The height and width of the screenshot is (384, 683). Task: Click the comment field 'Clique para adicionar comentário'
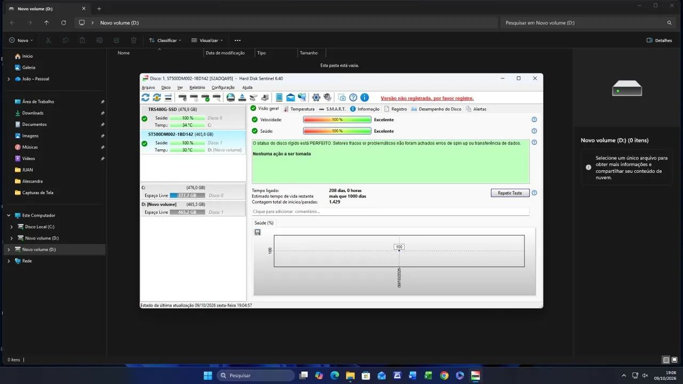tap(391, 212)
